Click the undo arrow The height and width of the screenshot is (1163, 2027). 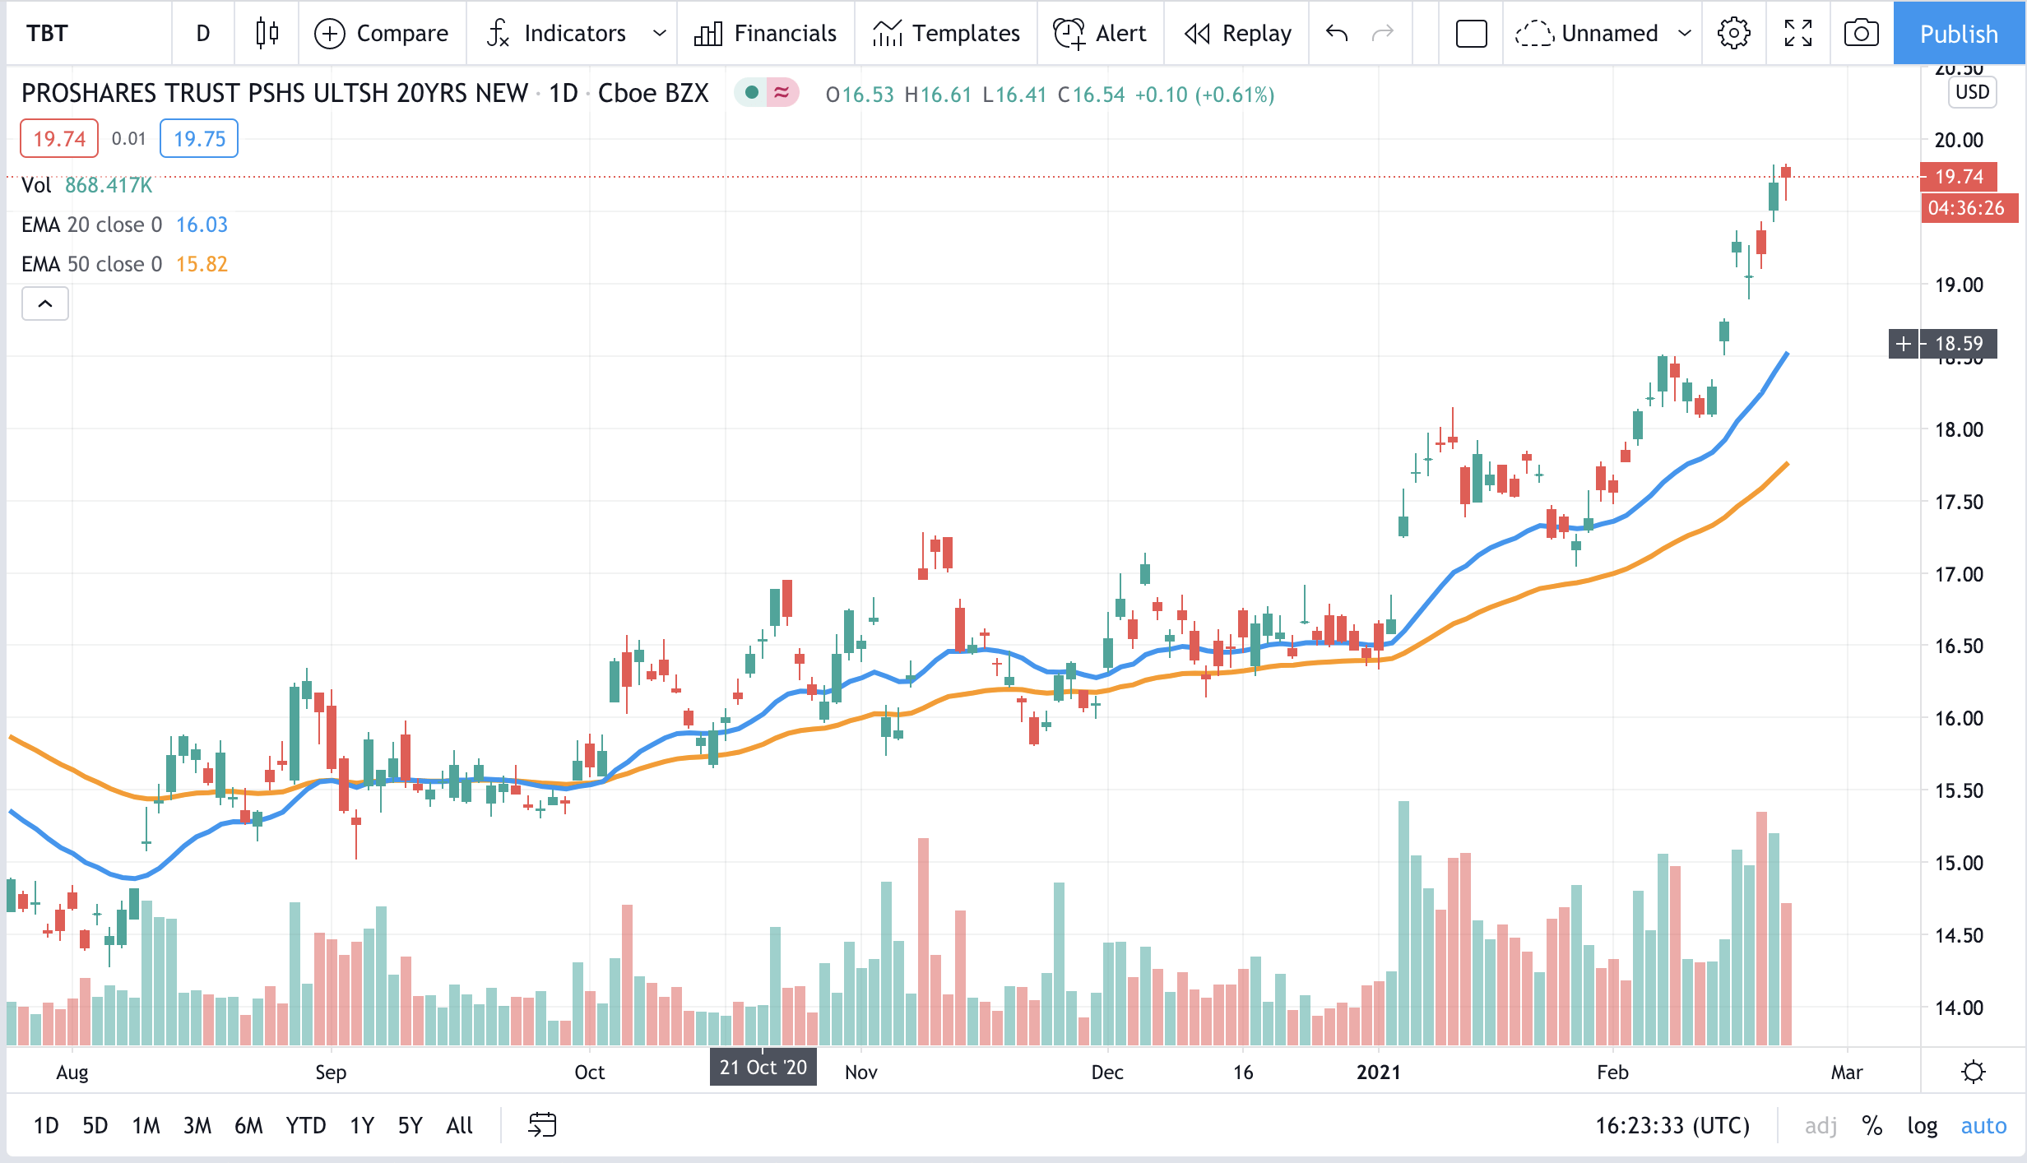(x=1337, y=33)
